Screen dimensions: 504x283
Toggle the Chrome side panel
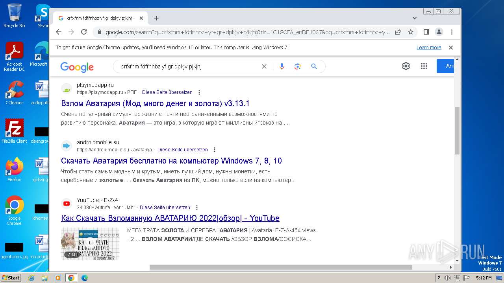point(426,32)
